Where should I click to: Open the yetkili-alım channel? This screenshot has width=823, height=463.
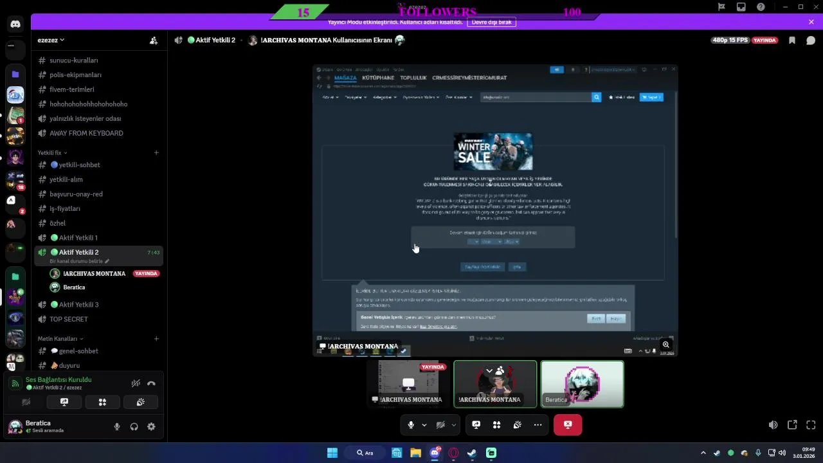pyautogui.click(x=98, y=179)
